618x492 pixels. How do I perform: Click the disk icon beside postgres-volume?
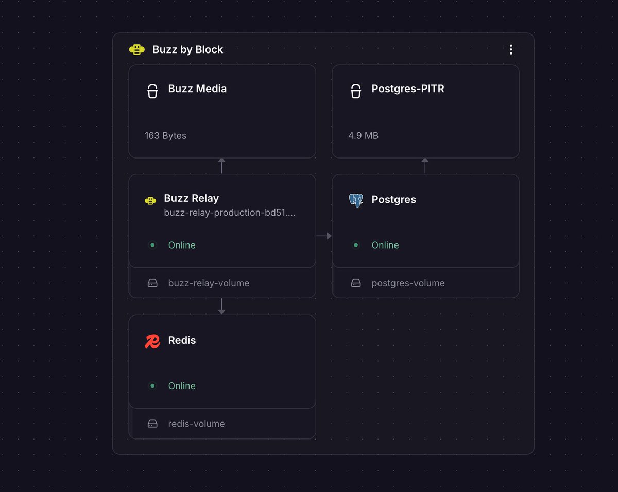tap(356, 283)
